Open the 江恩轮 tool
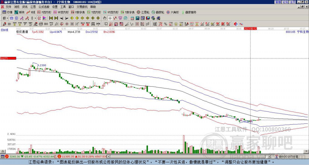Viewport: 309px width, 165px height. click(143, 12)
